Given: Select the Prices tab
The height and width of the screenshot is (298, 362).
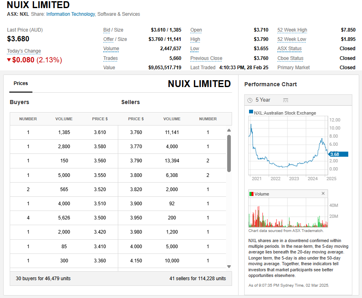Looking at the screenshot, I should pyautogui.click(x=21, y=83).
